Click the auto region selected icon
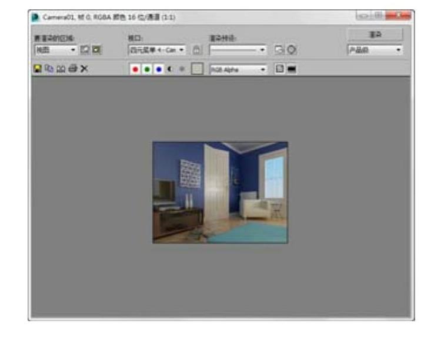 (x=96, y=50)
